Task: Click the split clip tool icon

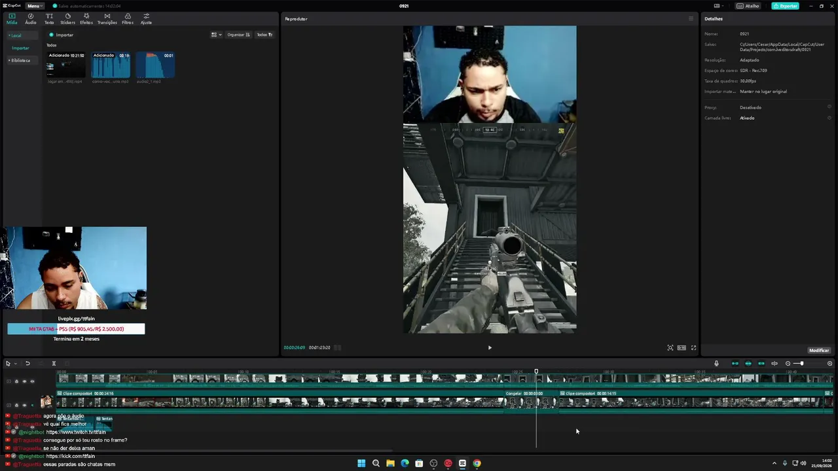Action: tap(54, 364)
